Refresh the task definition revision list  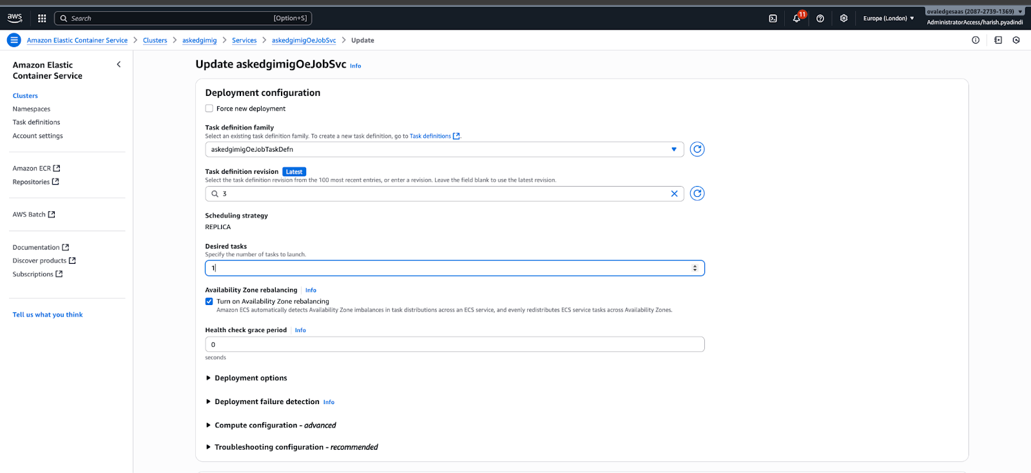[x=697, y=194]
